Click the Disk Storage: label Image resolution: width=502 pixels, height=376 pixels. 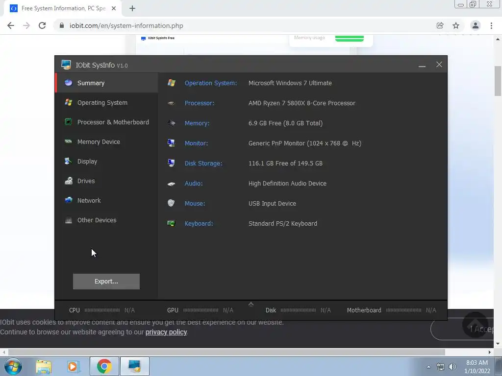pos(203,164)
